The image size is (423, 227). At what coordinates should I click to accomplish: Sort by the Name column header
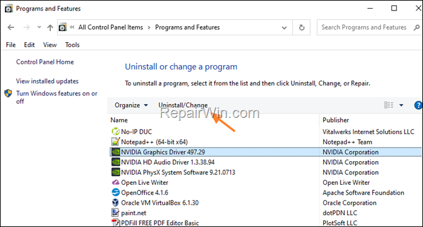119,120
